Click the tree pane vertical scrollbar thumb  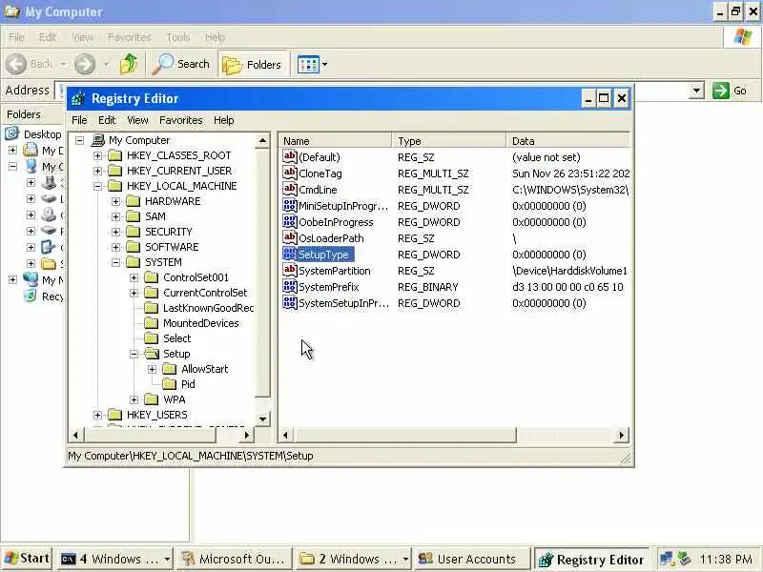click(262, 273)
